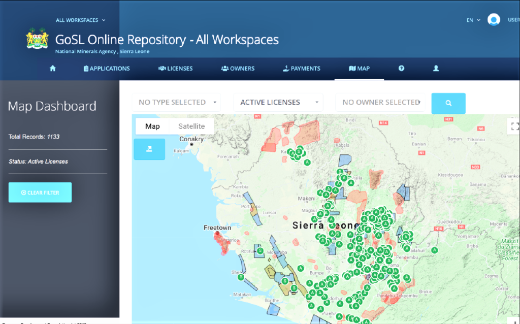Click the green S marker near Rotifunk
The height and width of the screenshot is (324, 520).
pos(261,251)
